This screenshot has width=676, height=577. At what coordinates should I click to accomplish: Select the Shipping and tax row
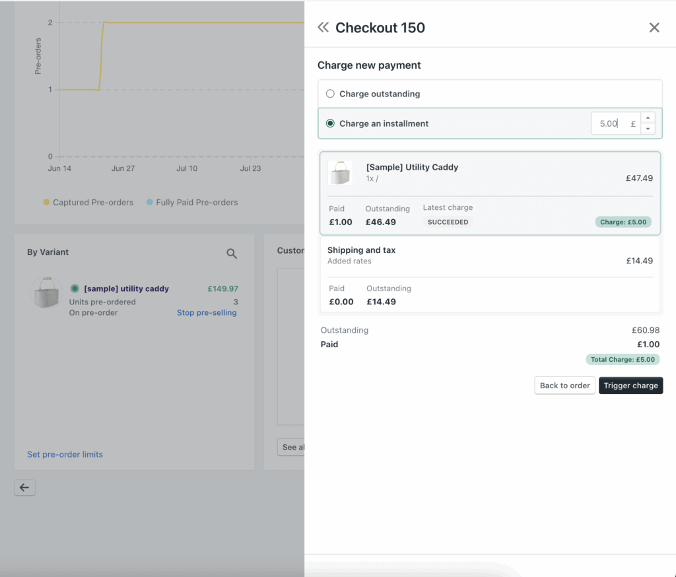point(490,255)
